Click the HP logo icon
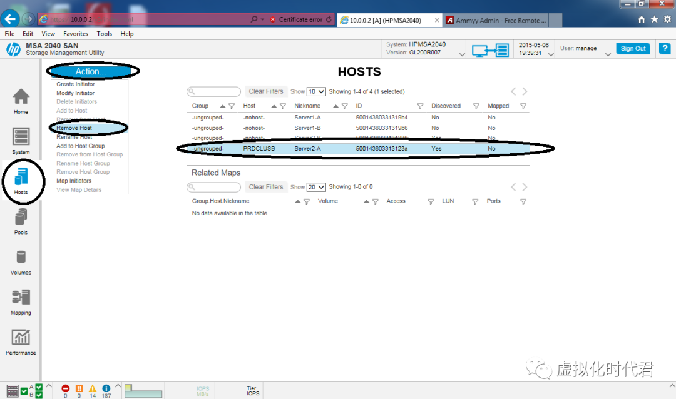The image size is (676, 399). [13, 49]
